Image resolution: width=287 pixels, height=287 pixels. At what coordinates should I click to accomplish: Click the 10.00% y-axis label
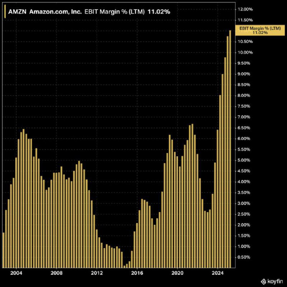(245, 52)
